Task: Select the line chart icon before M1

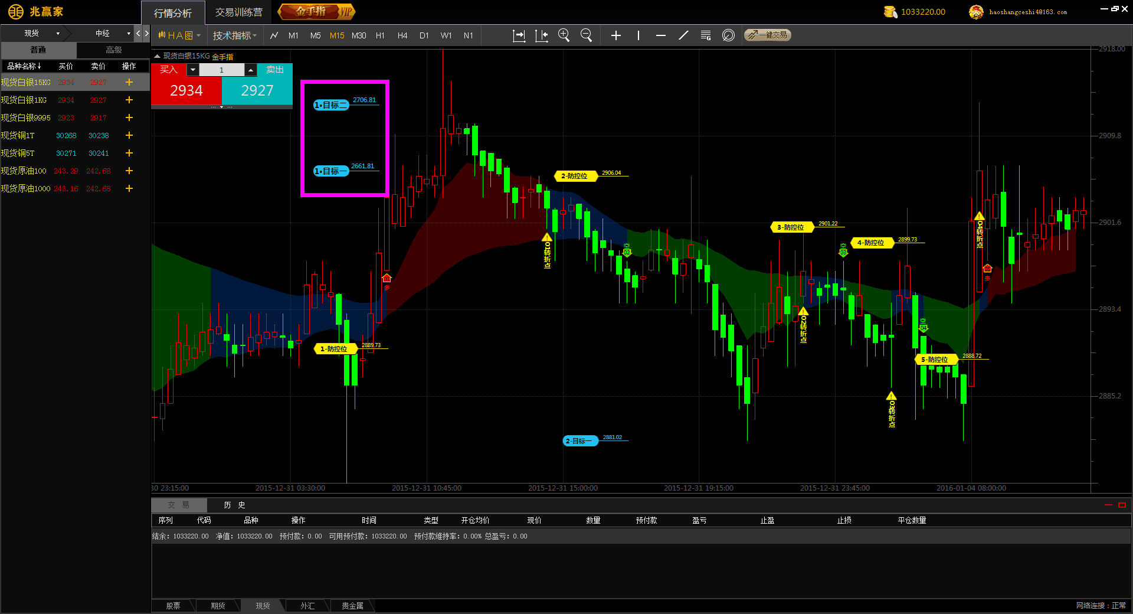Action: [x=274, y=35]
